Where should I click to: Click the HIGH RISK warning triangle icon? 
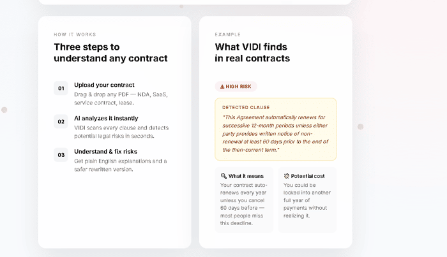pyautogui.click(x=222, y=87)
